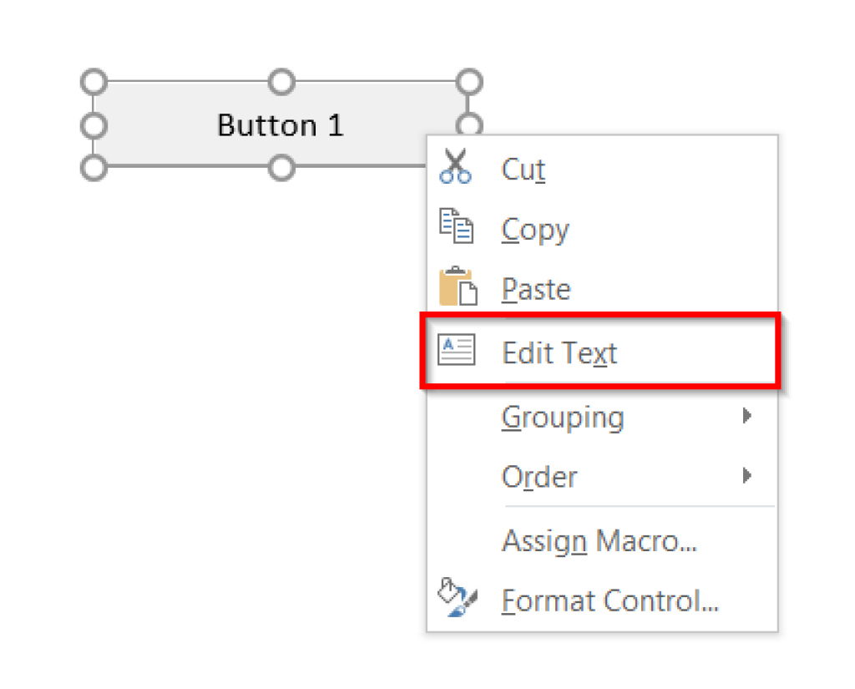Click the Cut scissors icon
Viewport: 855px width, 689px height.
coord(456,167)
